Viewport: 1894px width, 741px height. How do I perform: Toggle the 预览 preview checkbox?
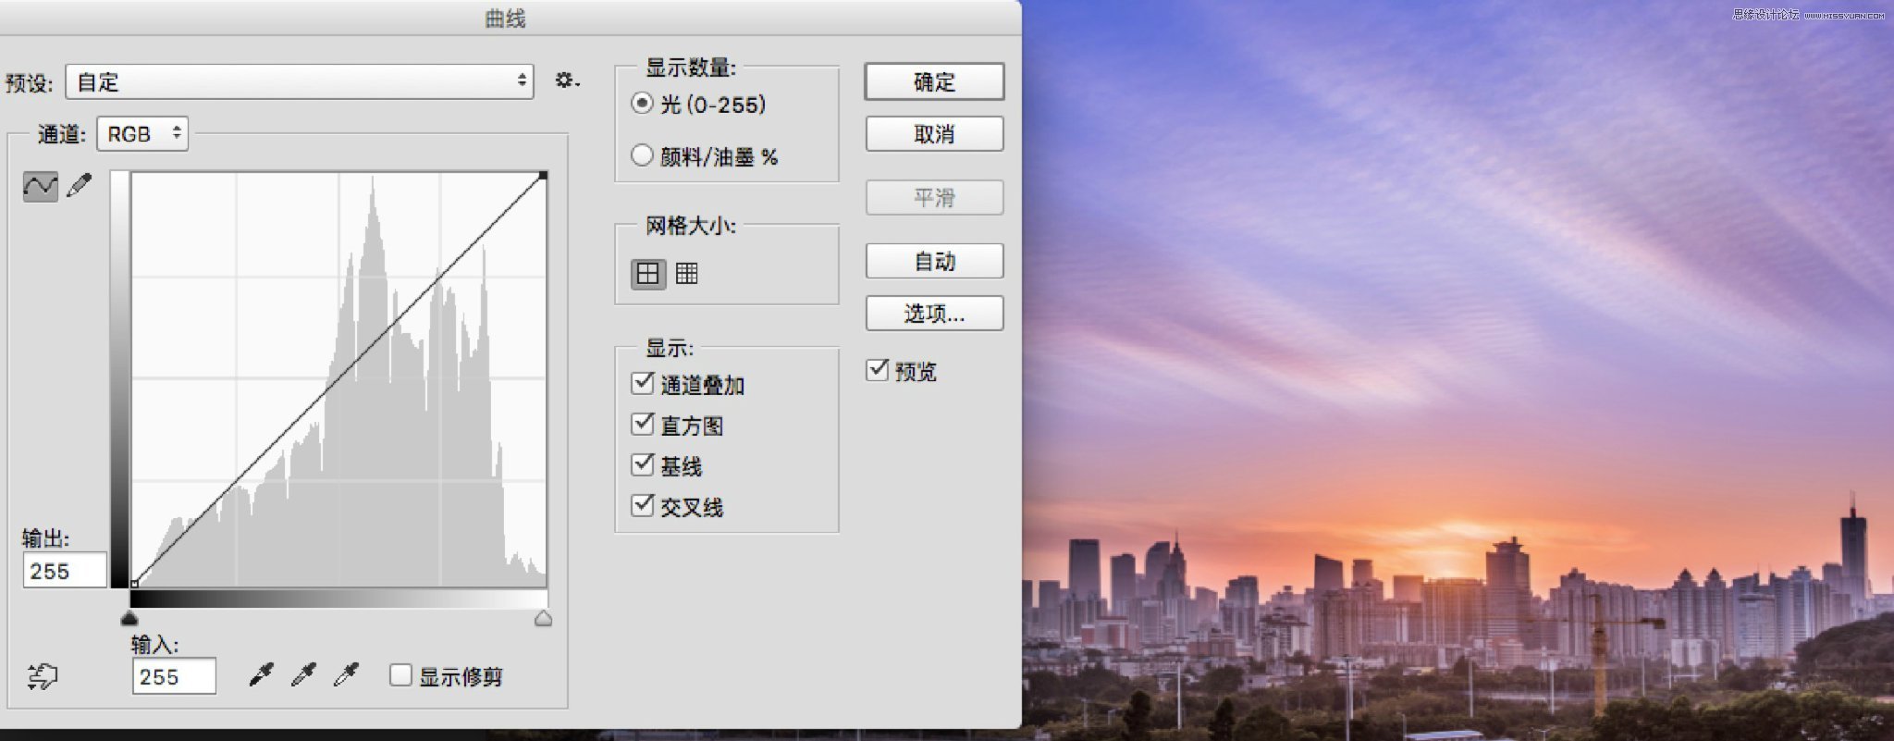[877, 370]
